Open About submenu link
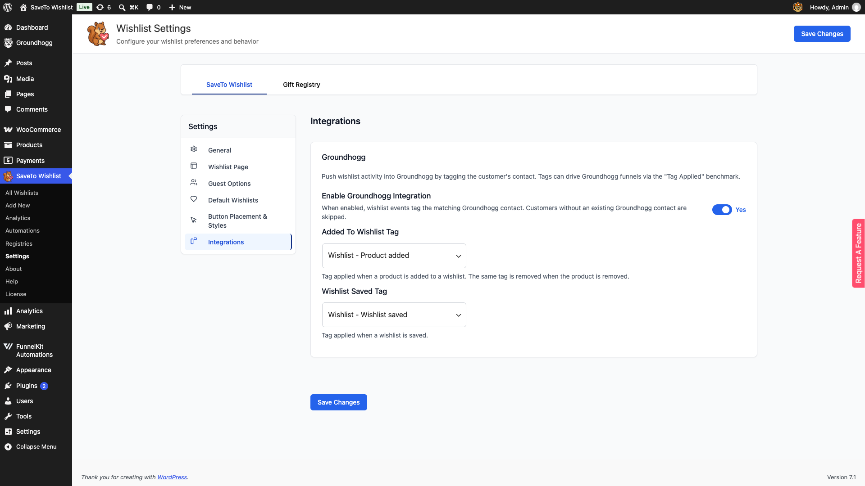The width and height of the screenshot is (865, 486). 14,269
